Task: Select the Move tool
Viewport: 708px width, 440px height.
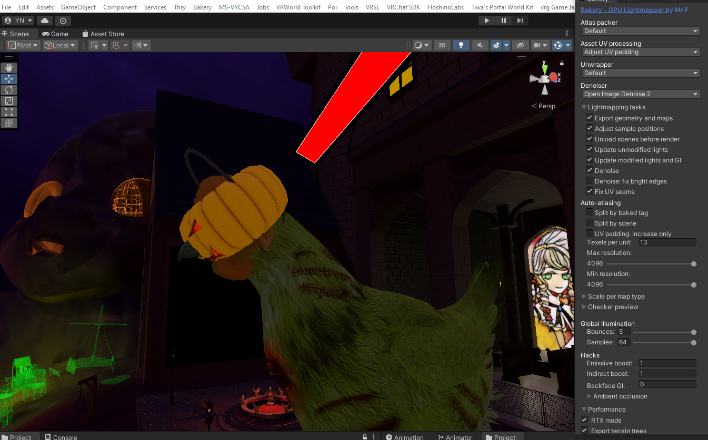Action: pyautogui.click(x=9, y=79)
